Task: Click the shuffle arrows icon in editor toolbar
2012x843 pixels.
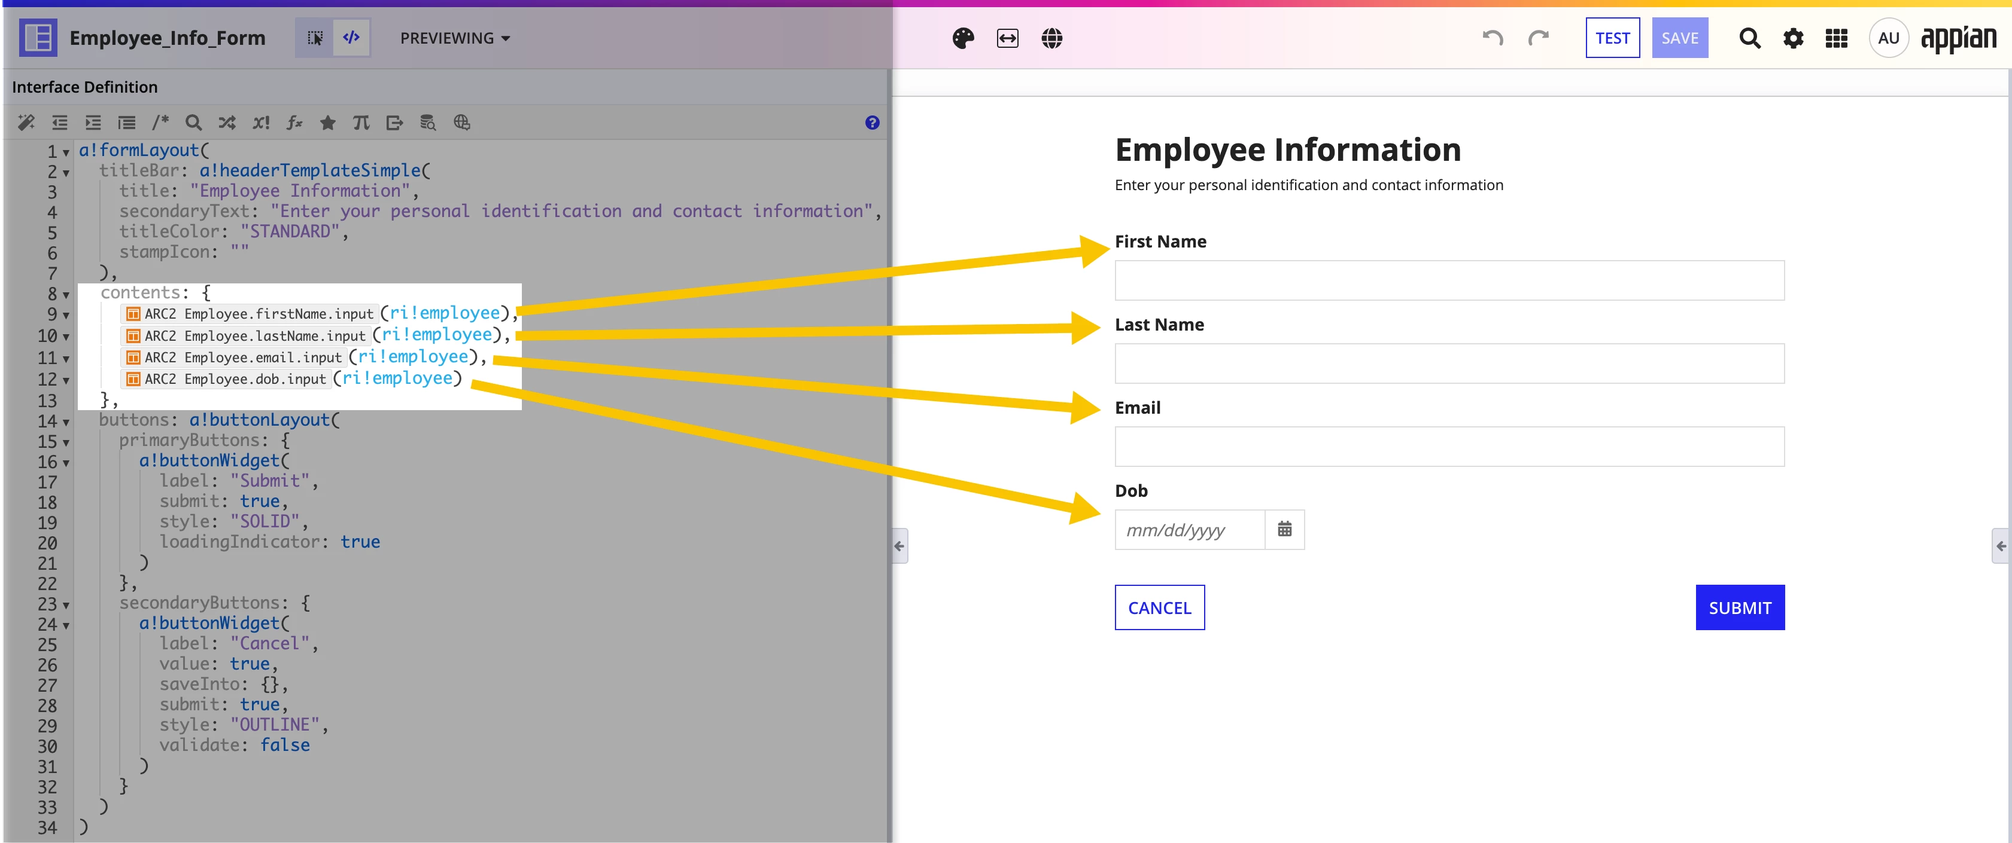Action: 227,123
